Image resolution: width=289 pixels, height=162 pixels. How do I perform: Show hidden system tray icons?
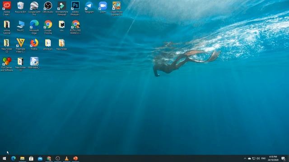coord(245,158)
